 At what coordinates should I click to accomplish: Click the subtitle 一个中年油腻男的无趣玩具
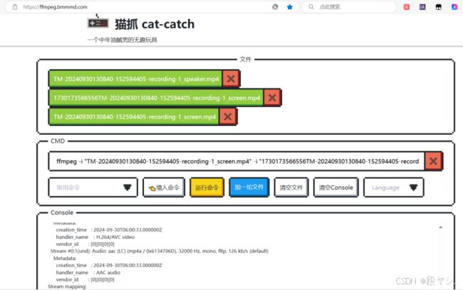[123, 40]
